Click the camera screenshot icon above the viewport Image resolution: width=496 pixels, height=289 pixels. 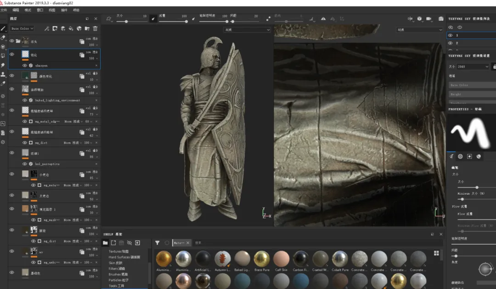[441, 19]
